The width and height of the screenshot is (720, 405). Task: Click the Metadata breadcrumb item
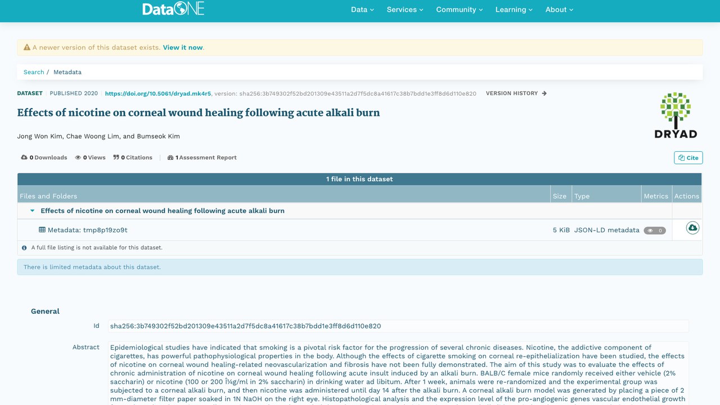(x=67, y=72)
